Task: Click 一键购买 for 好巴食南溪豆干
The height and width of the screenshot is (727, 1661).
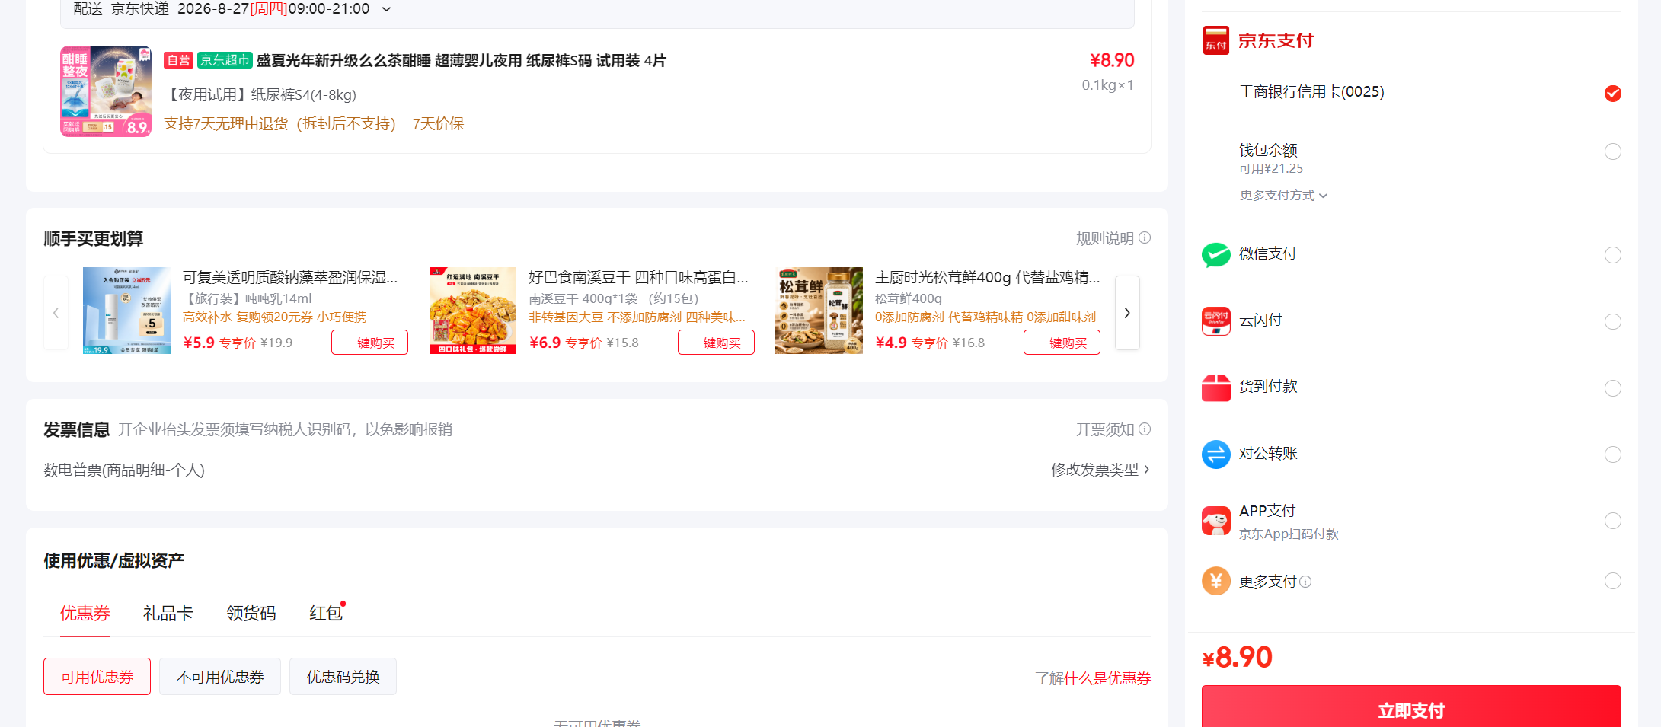Action: 716,343
